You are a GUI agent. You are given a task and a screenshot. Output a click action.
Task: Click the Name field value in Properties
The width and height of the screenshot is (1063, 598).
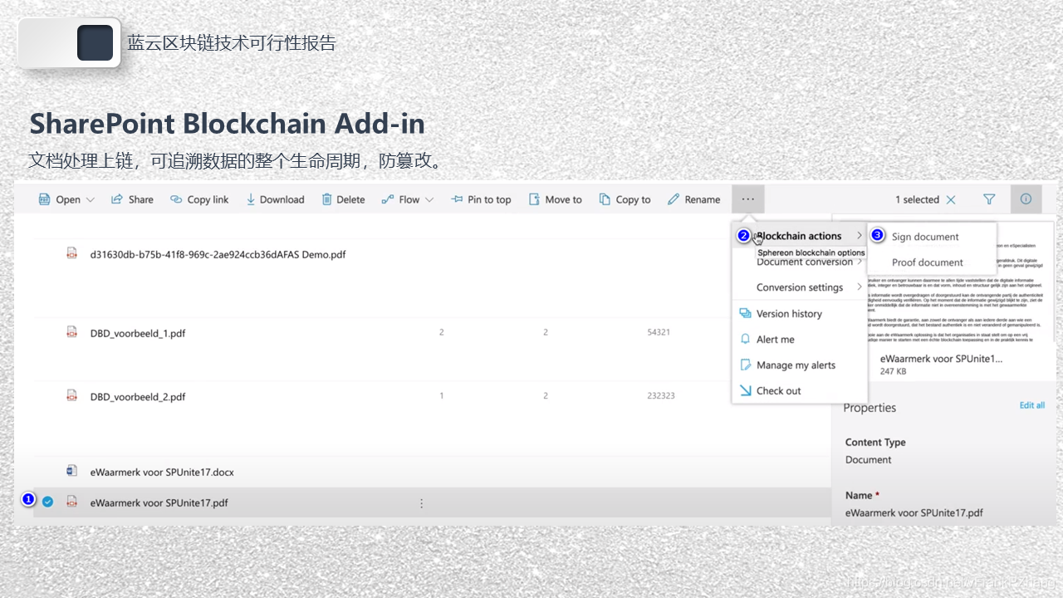(914, 513)
